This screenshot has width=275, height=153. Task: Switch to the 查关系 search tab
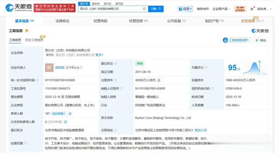107,4
